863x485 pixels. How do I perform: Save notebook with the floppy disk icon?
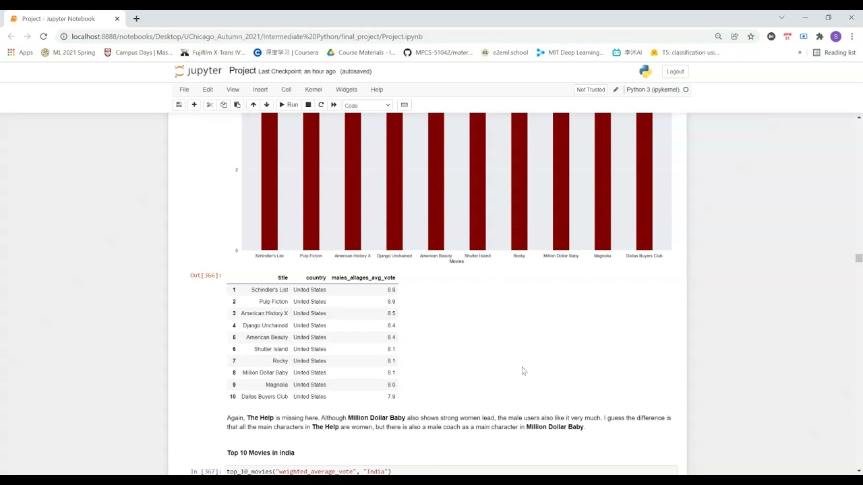click(x=179, y=105)
